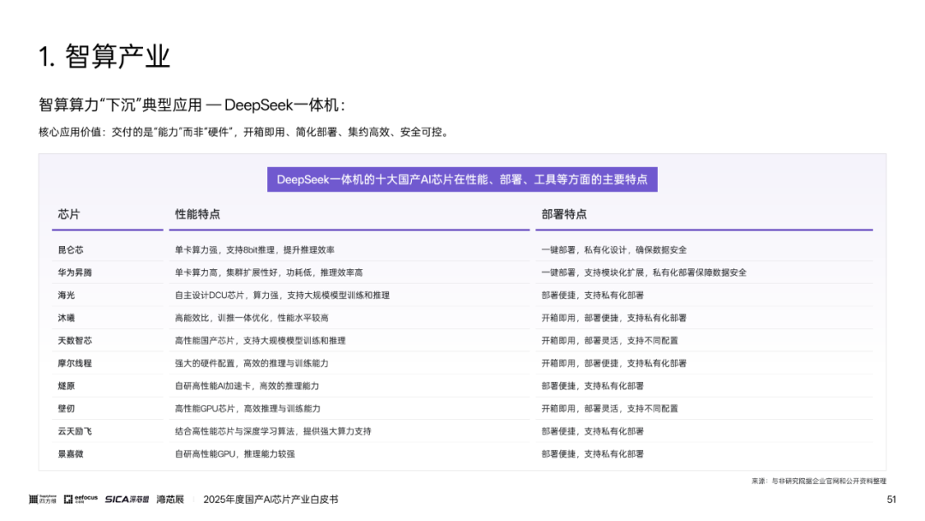925x521 pixels.
Task: Click the 性能特点 column header
Action: (197, 214)
